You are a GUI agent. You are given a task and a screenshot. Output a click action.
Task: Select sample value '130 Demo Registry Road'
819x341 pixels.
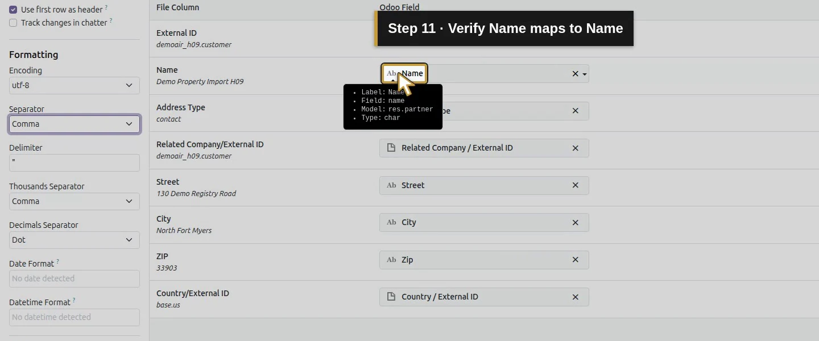(196, 193)
